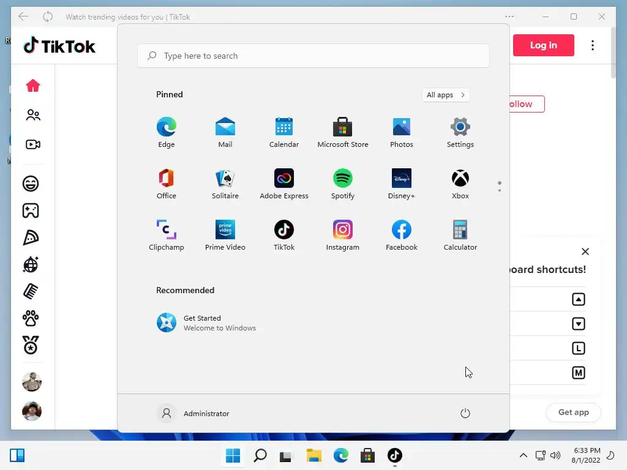Screen dimensions: 627x470
Task: Click the TikTok page scrollbar
Action: (614, 53)
